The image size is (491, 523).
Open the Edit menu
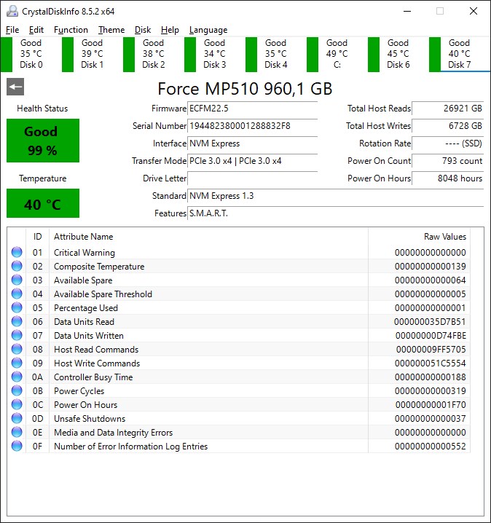36,30
